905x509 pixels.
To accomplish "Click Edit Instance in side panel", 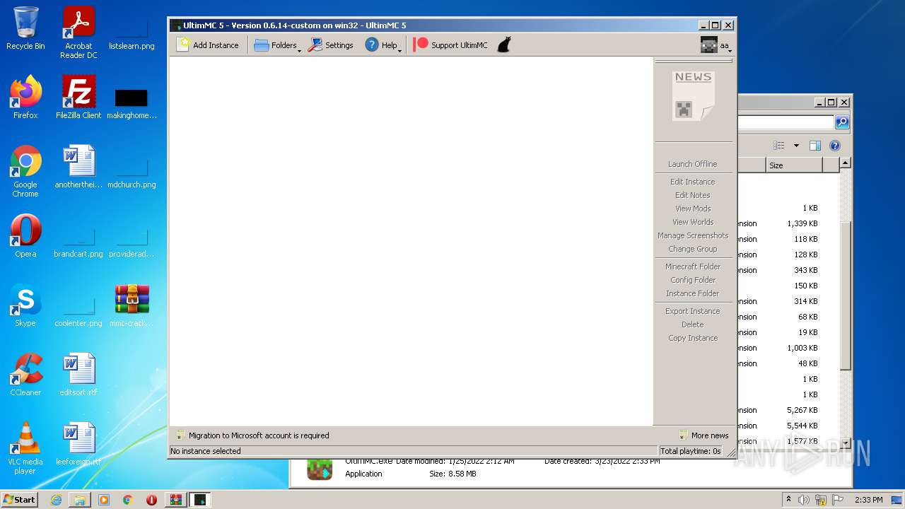I will coord(693,182).
